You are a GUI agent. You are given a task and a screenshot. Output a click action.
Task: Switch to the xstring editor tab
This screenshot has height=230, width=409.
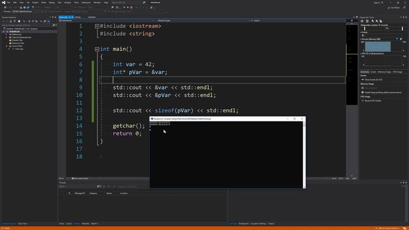(78, 17)
